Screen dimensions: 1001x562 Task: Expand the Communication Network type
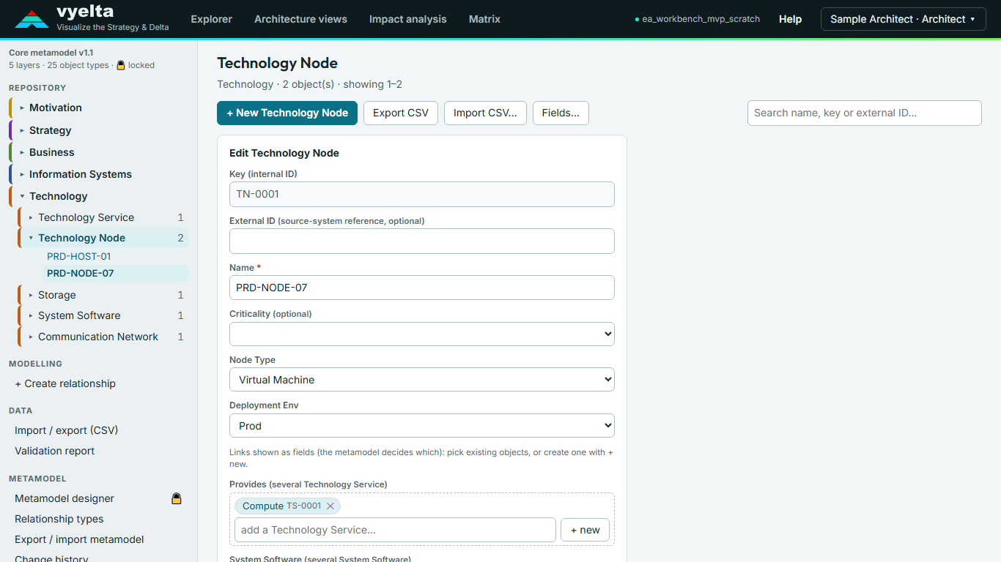coord(31,337)
